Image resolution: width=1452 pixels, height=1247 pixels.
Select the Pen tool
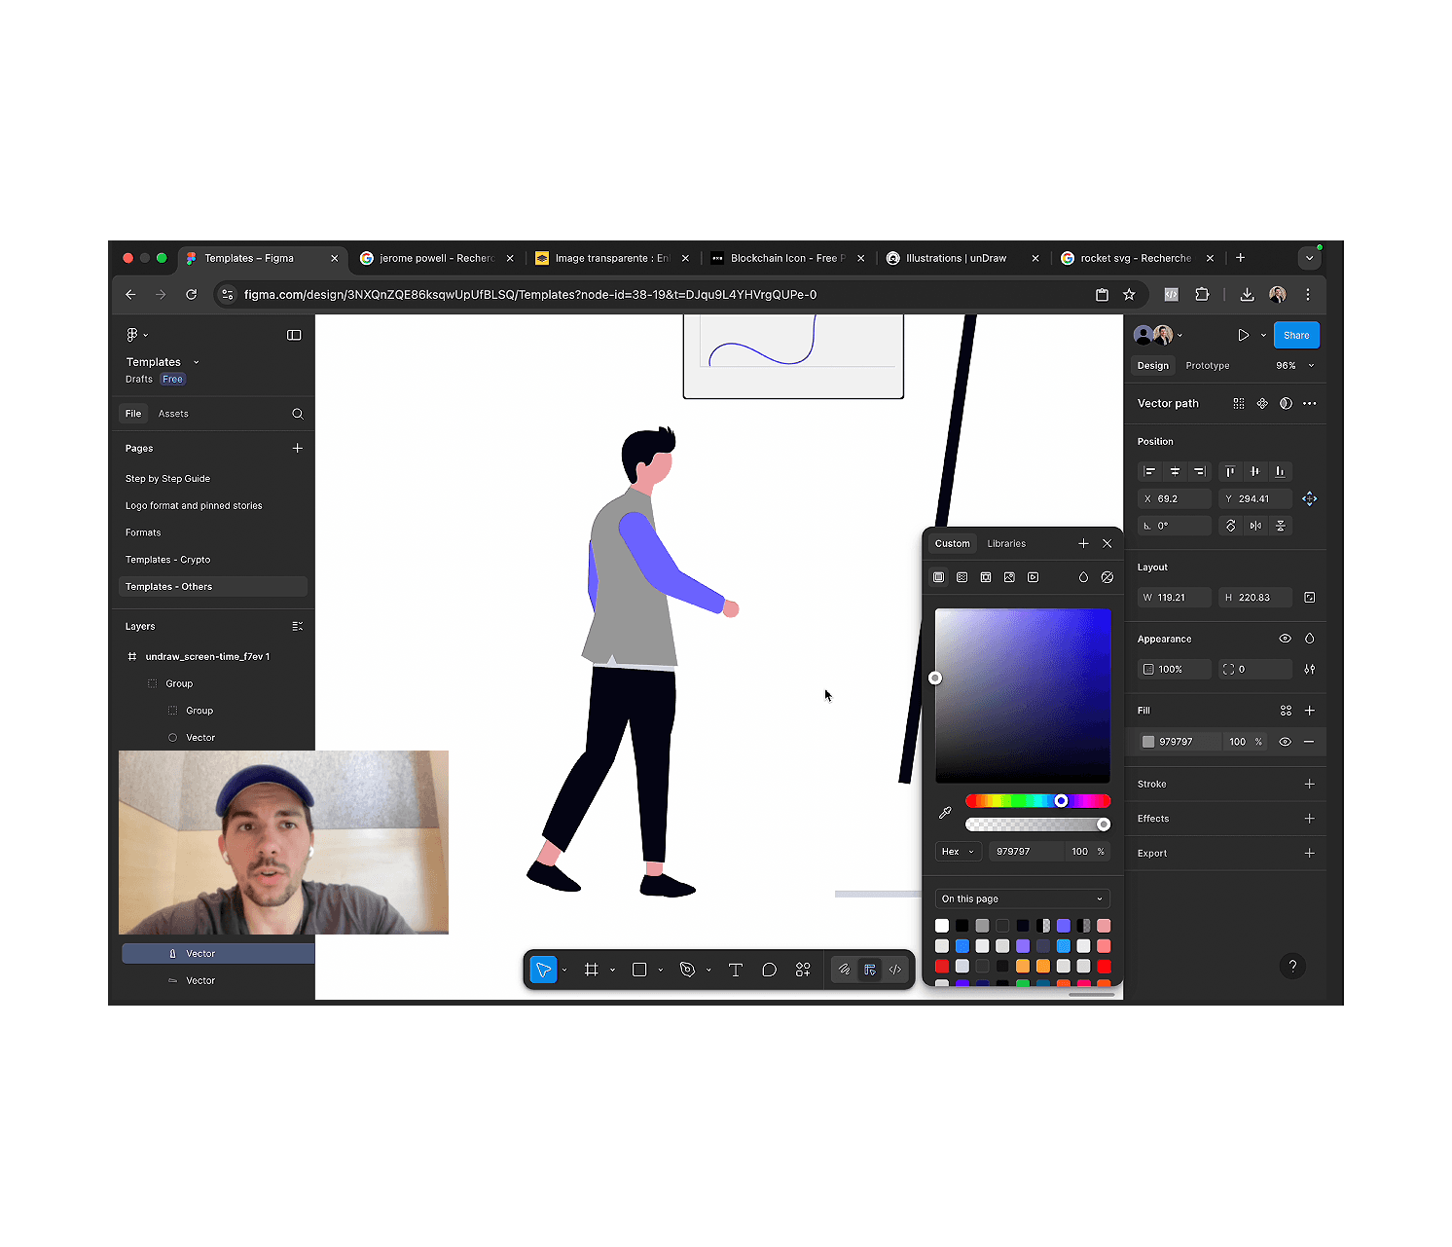(687, 970)
